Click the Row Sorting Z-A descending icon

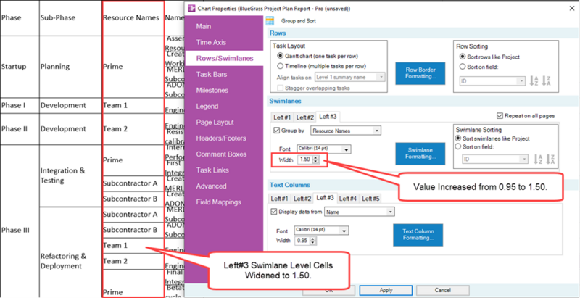coord(546,80)
